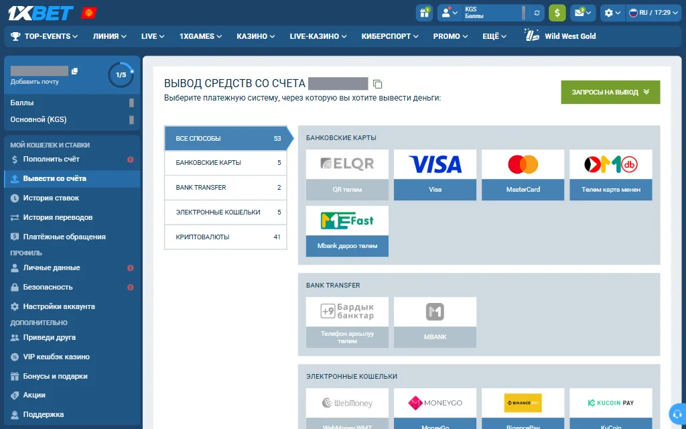Open Приведи друга in sidebar
The height and width of the screenshot is (429, 686).
pyautogui.click(x=72, y=338)
